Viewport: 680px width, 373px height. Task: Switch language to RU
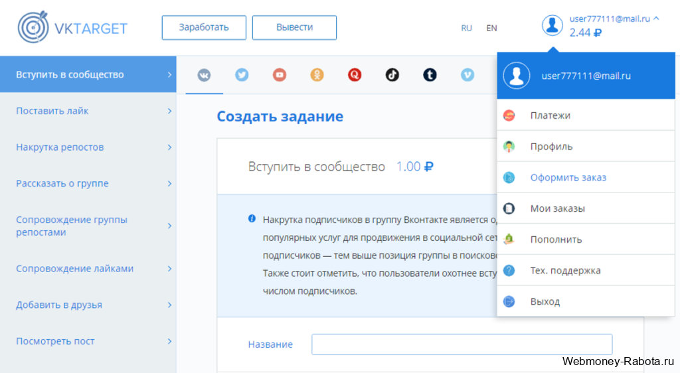[x=466, y=28]
